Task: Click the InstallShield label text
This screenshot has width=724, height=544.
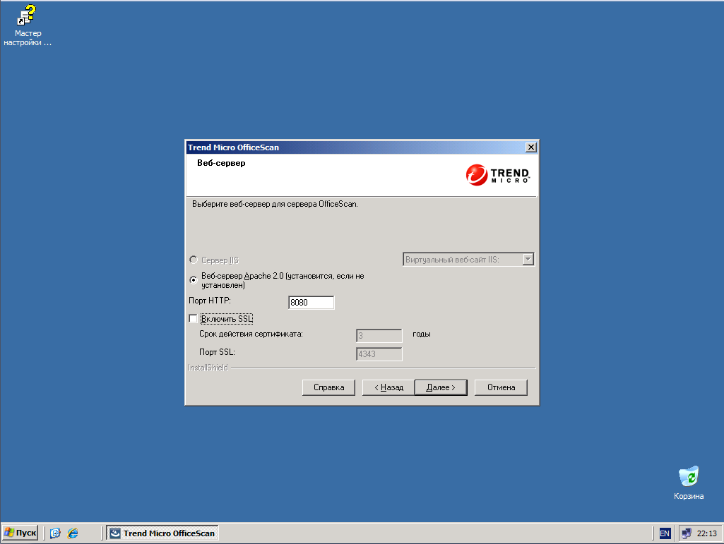Action: click(x=208, y=368)
